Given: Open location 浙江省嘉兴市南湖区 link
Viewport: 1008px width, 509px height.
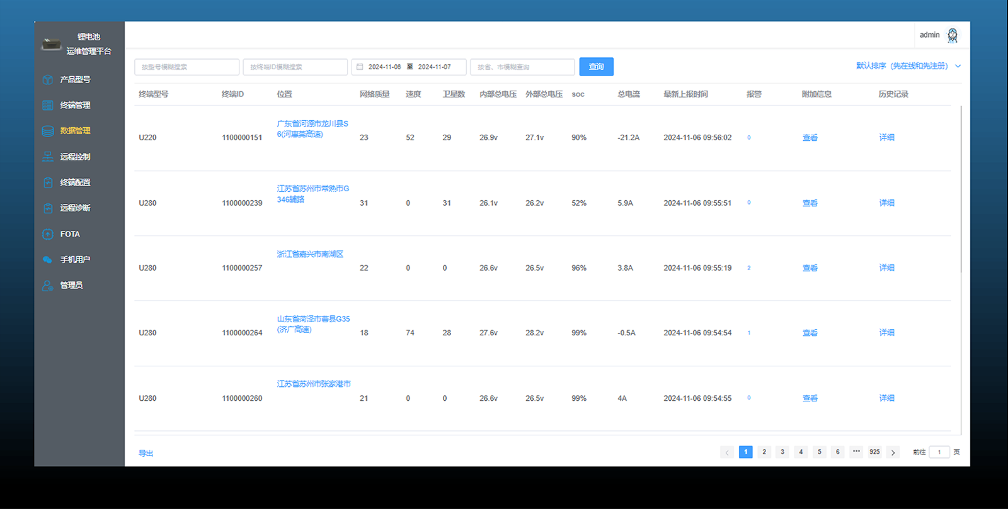Looking at the screenshot, I should pyautogui.click(x=310, y=254).
